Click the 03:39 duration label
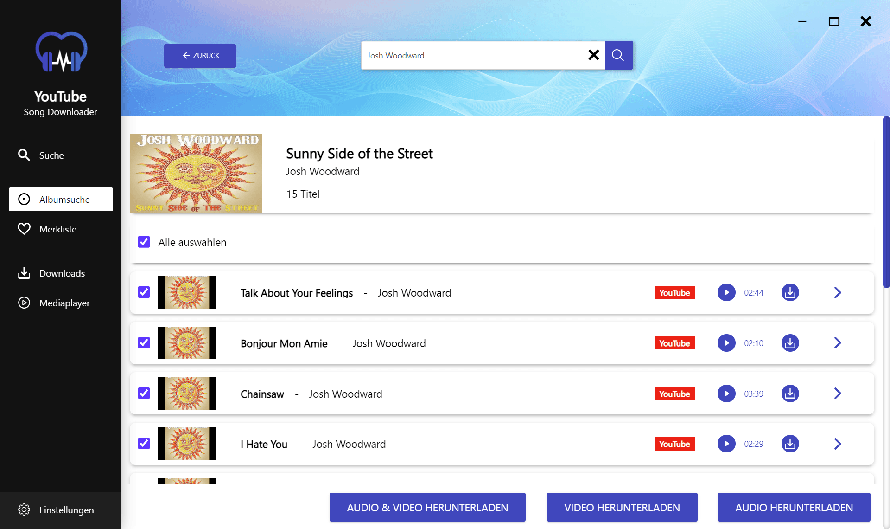This screenshot has height=529, width=890. point(754,394)
